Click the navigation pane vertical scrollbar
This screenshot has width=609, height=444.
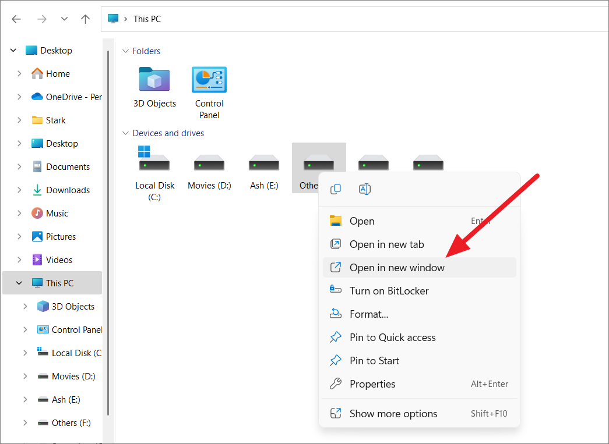point(108,233)
